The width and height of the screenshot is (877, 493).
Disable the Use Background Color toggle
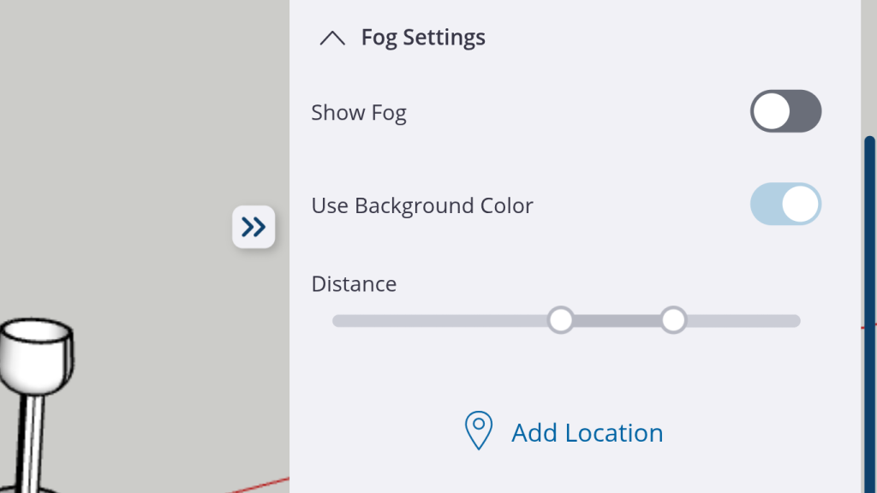785,205
